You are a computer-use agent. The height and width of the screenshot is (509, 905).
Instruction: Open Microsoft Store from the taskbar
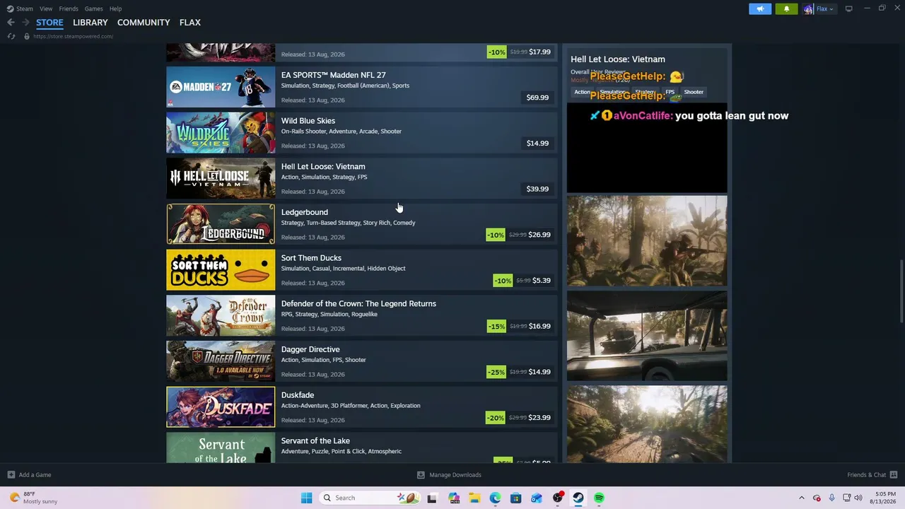516,498
